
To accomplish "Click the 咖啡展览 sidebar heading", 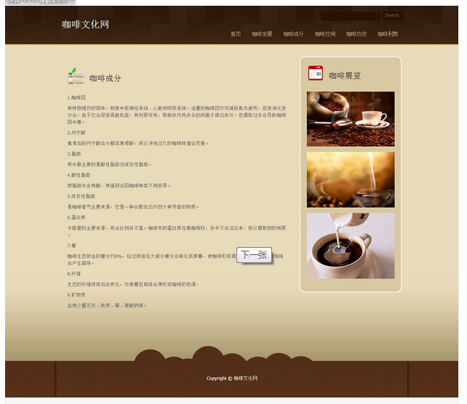I will coord(344,76).
